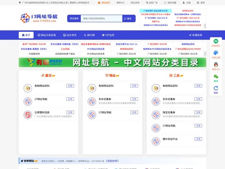
Task: Click 云辉塑料包装 site icon
Action: [28, 115]
